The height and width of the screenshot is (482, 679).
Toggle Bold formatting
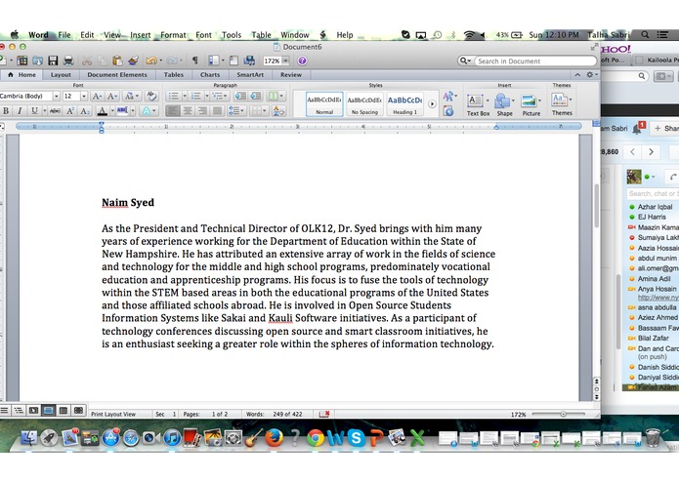click(x=6, y=111)
